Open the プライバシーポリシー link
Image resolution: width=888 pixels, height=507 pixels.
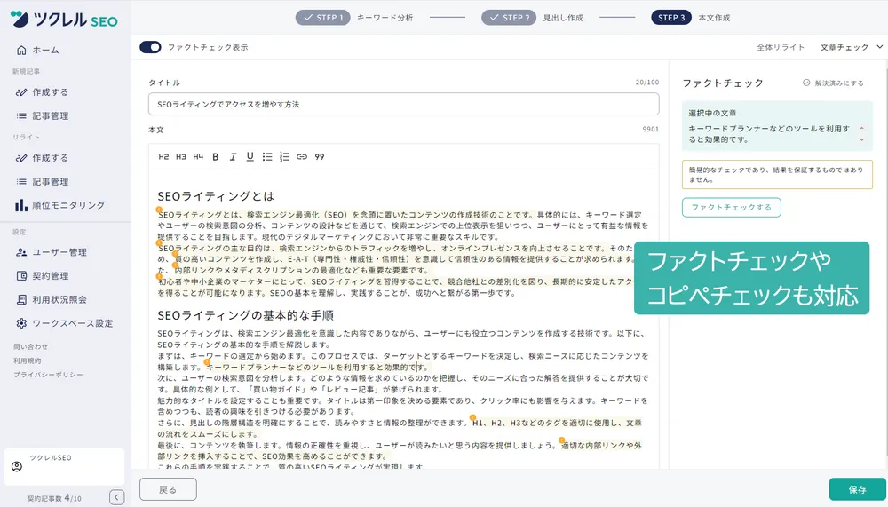48,375
